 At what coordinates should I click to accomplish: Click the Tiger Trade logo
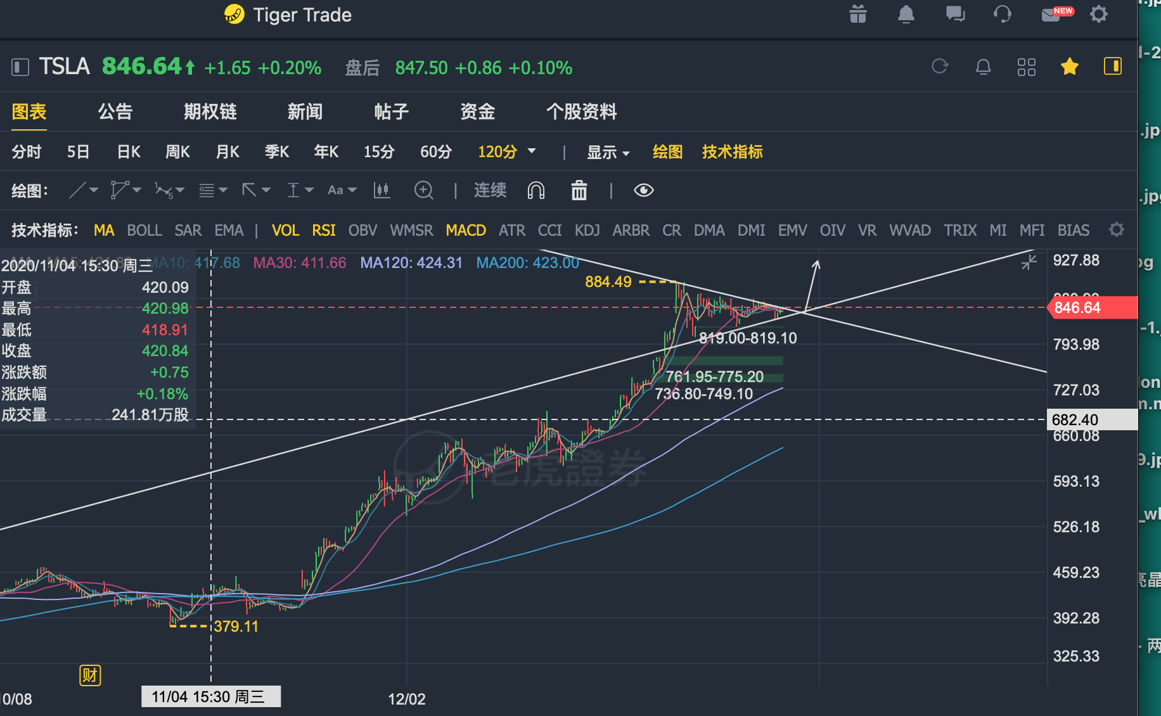(x=234, y=14)
